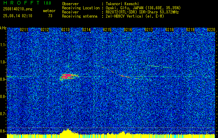Click time marker 0214

[x=86, y=30]
